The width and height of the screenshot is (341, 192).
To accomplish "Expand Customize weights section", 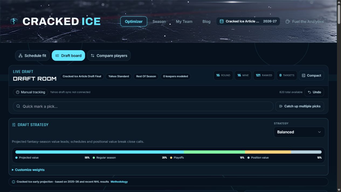I will tap(28, 170).
